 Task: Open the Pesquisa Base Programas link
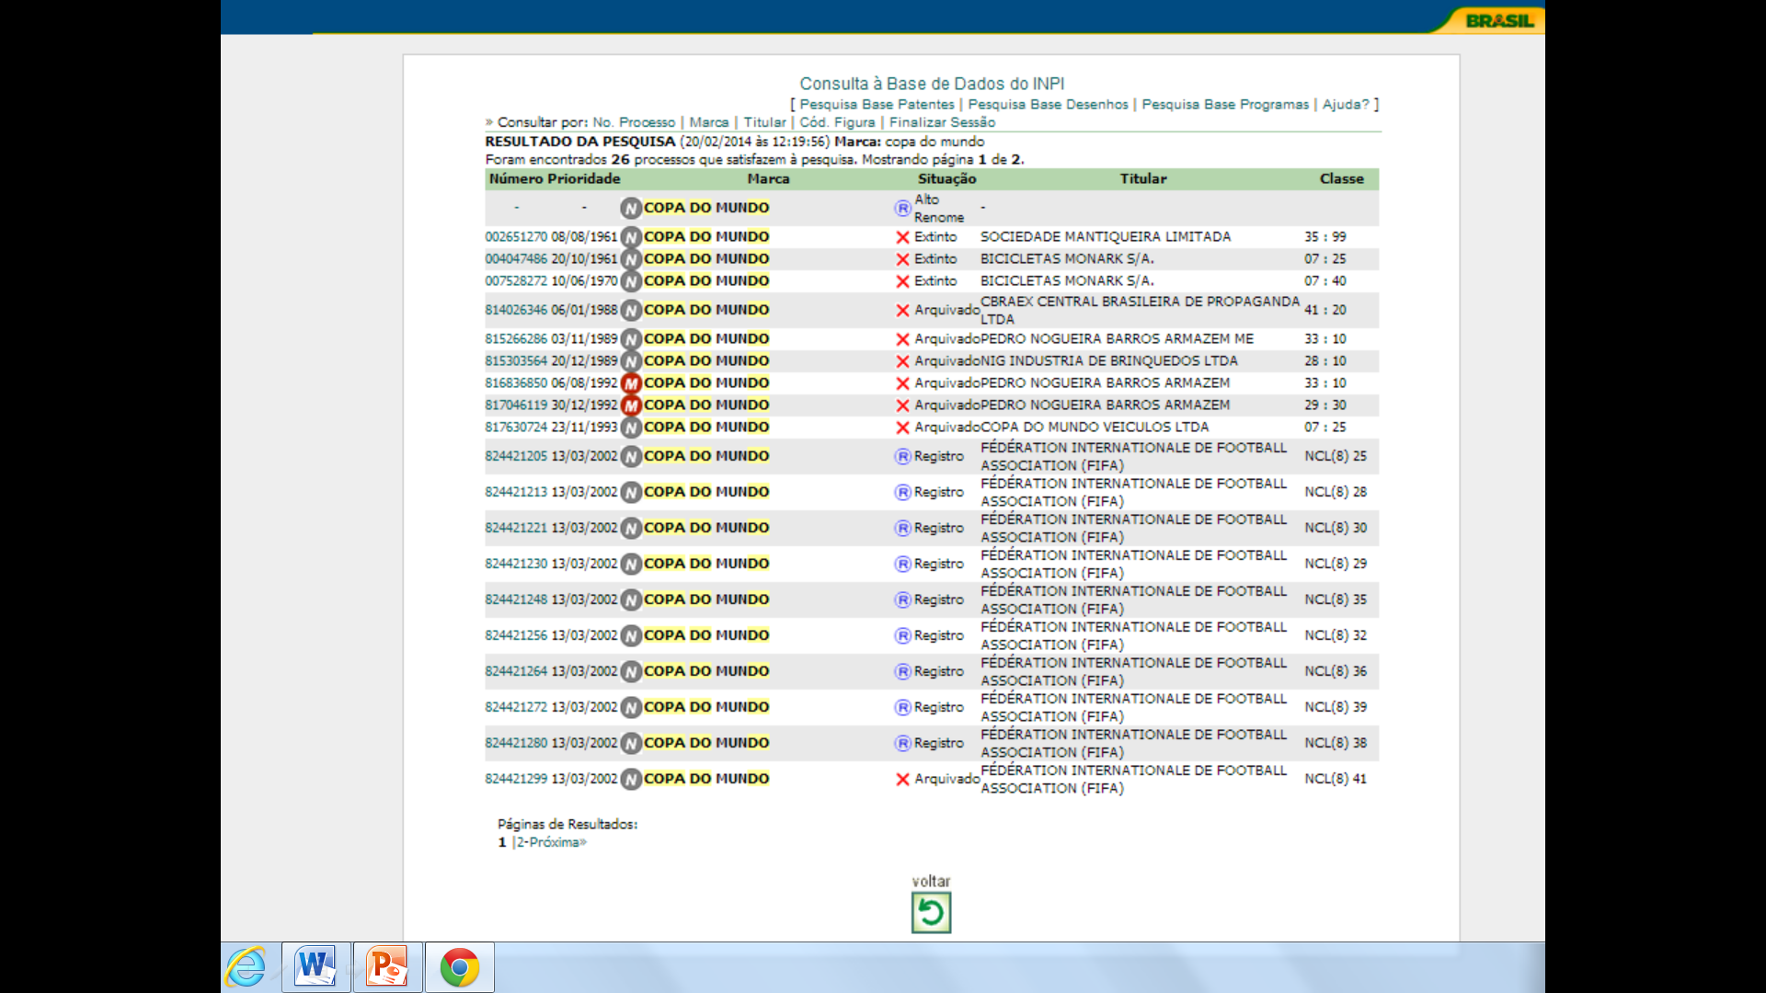point(1224,105)
